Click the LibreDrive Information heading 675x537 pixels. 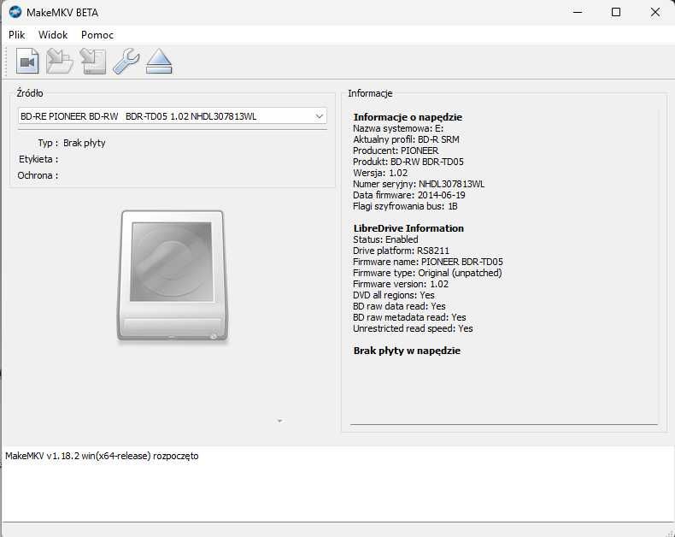[408, 228]
